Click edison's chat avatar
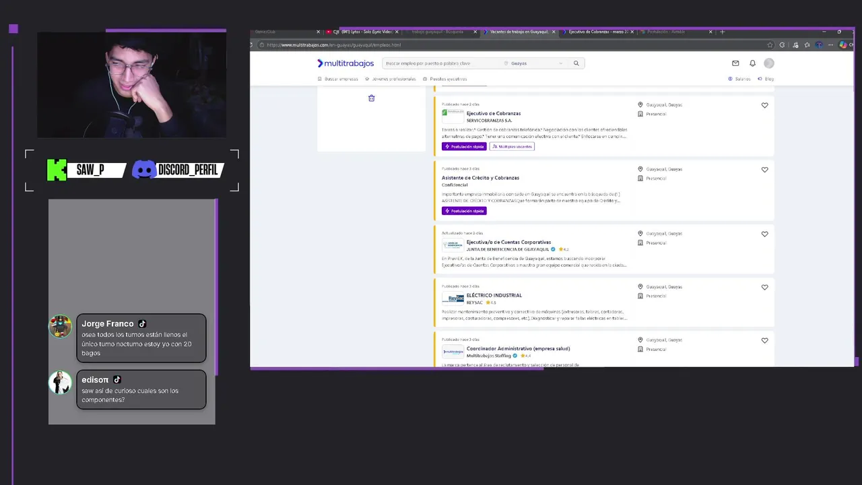This screenshot has width=862, height=485. [60, 383]
